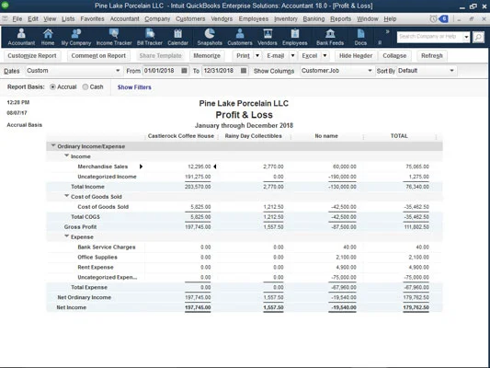Open the Lists menu
490x368 pixels.
point(68,19)
